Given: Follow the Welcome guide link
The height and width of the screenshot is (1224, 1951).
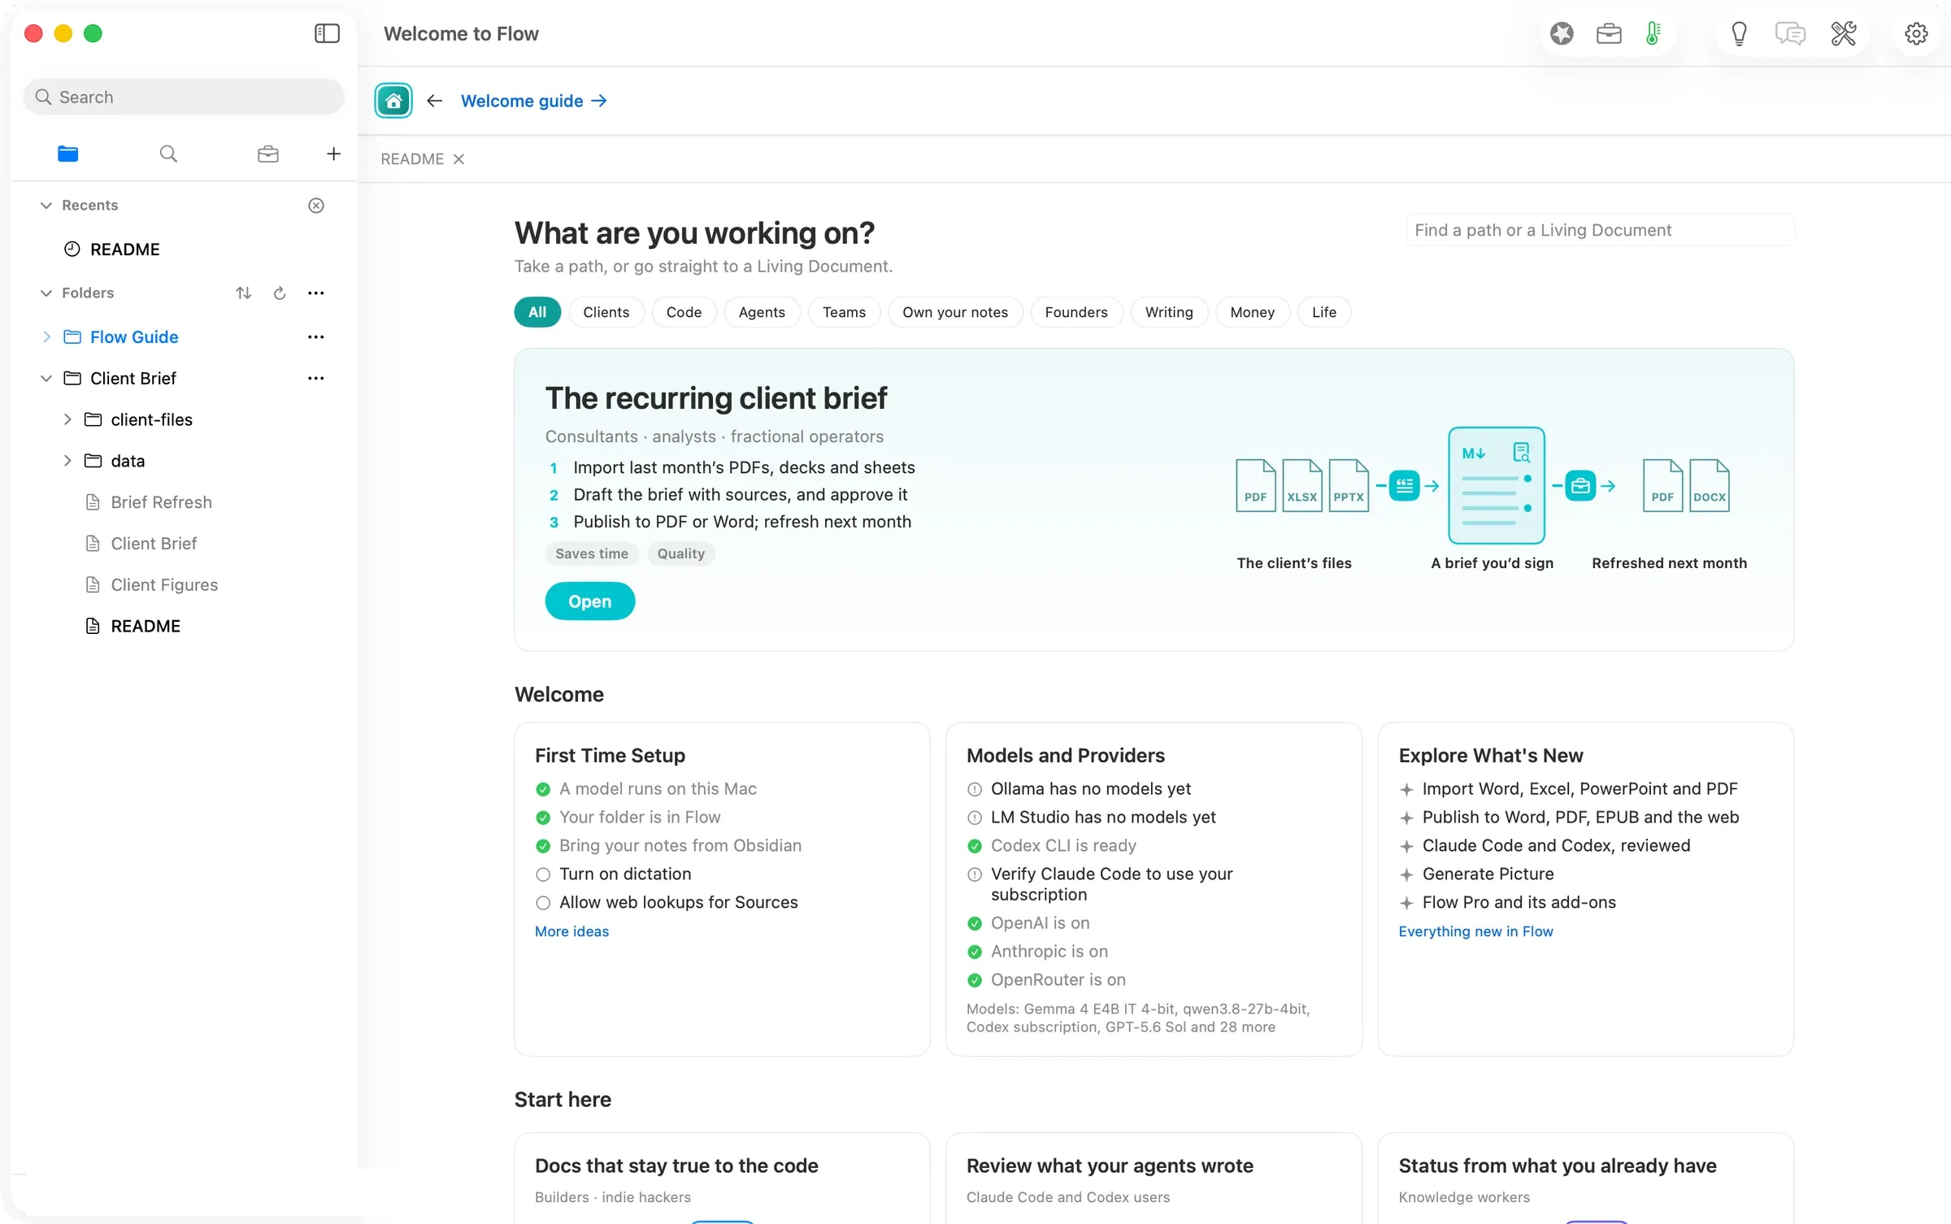Looking at the screenshot, I should click(x=533, y=101).
